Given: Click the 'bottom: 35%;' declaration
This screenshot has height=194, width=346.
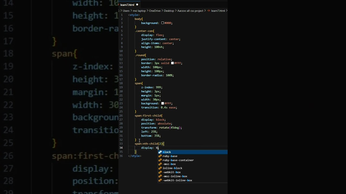Looking at the screenshot, I should coord(151,136).
